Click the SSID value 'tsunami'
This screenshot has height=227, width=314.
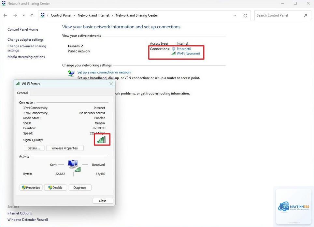coord(100,123)
